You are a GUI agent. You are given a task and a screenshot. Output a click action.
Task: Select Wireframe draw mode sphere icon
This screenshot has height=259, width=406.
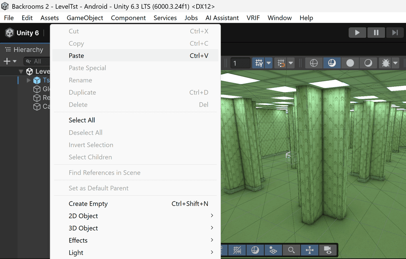[x=314, y=63]
